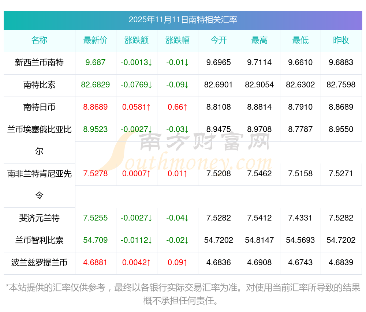This screenshot has height=312, width=366.
Task: Select the 兰币智利比索 row name
Action: [39, 240]
